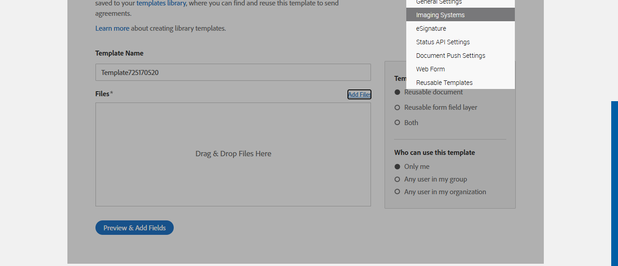618x266 pixels.
Task: Open Document Push Settings menu item
Action: click(451, 56)
